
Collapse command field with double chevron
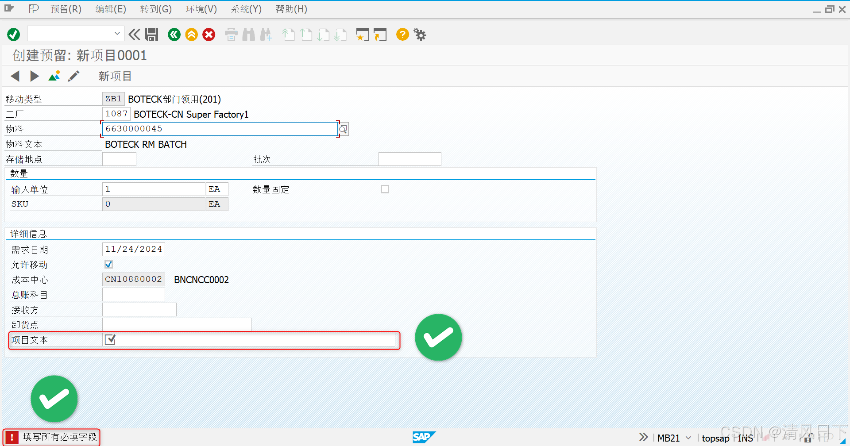tap(134, 35)
